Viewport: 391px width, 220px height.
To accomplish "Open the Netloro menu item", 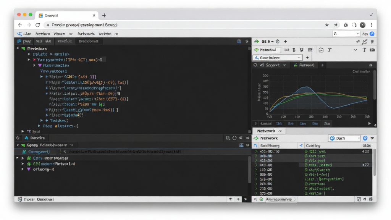I will click(42, 34).
